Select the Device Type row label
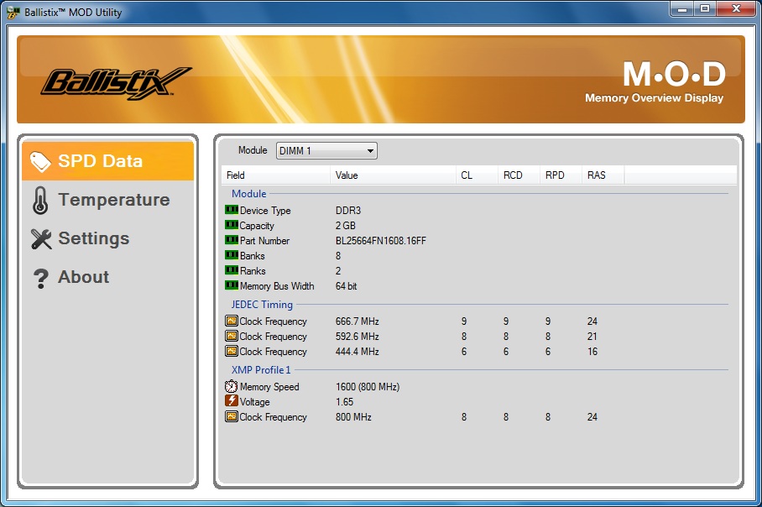The image size is (762, 507). click(x=265, y=211)
